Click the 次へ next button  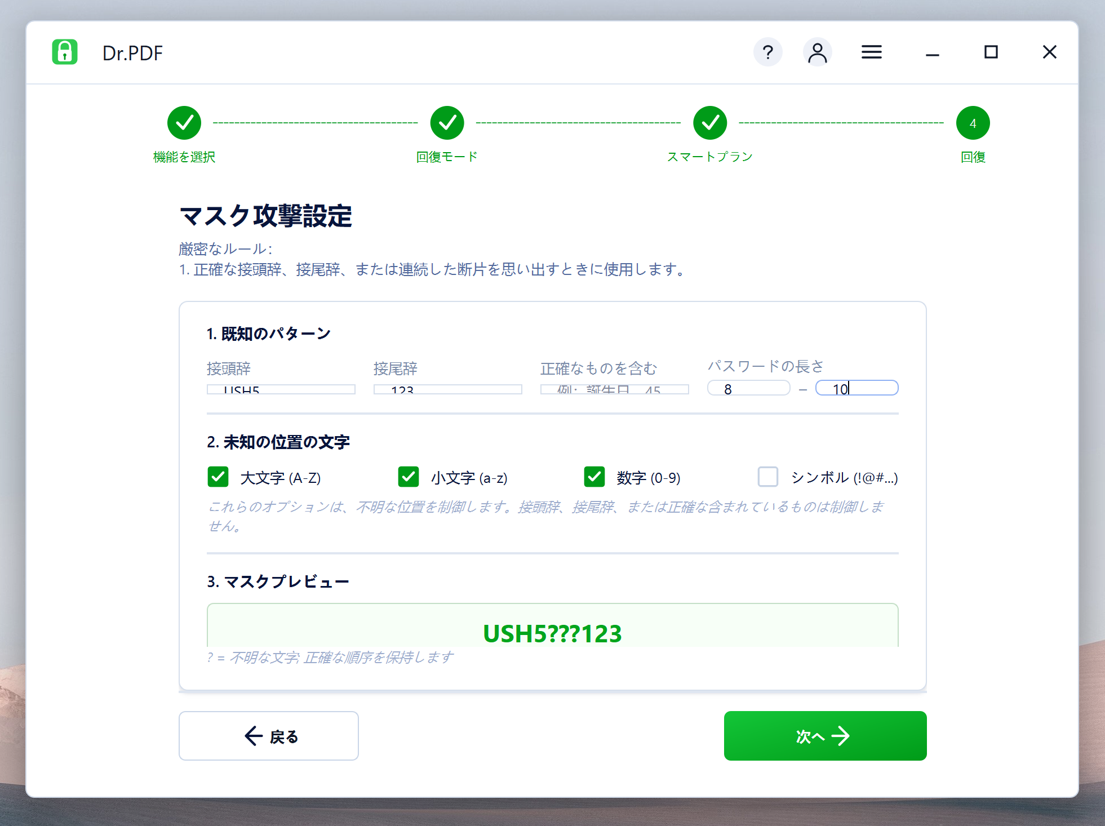tap(825, 736)
